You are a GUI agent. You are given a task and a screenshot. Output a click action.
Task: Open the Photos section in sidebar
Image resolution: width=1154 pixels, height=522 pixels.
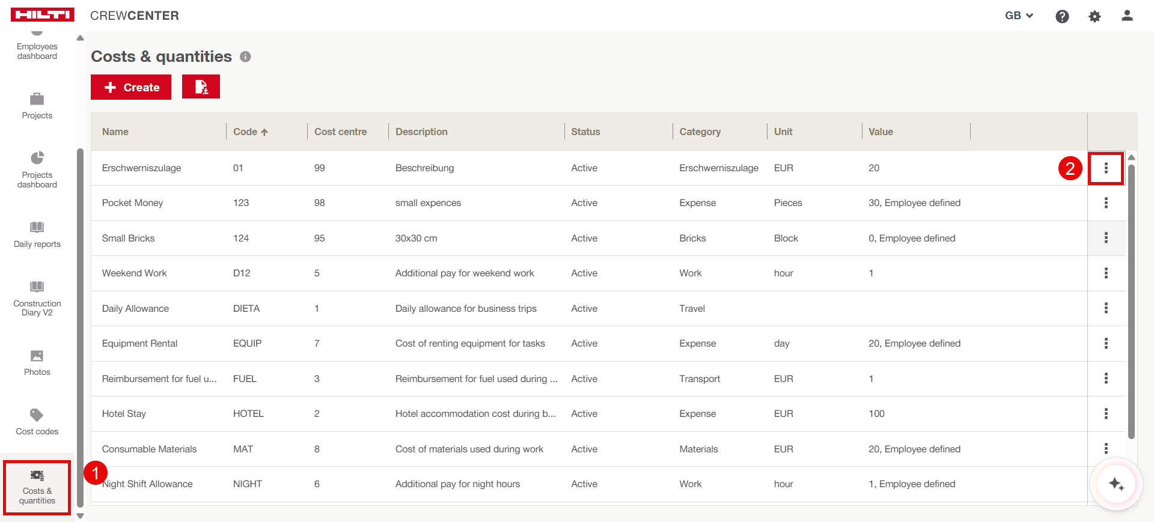pyautogui.click(x=37, y=363)
